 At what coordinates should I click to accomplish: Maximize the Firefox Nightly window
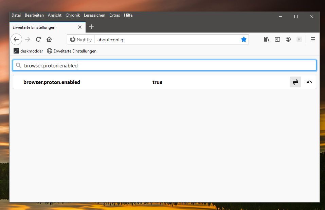(x=296, y=17)
